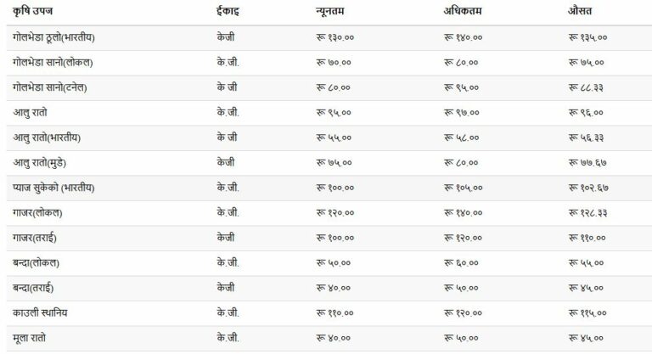This screenshot has height=354, width=652.
Task: Click the अधिकतम column header
Action: tap(463, 11)
